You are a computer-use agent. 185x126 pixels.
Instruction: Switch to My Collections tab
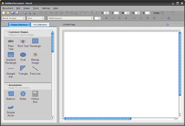pyautogui.click(x=40, y=25)
